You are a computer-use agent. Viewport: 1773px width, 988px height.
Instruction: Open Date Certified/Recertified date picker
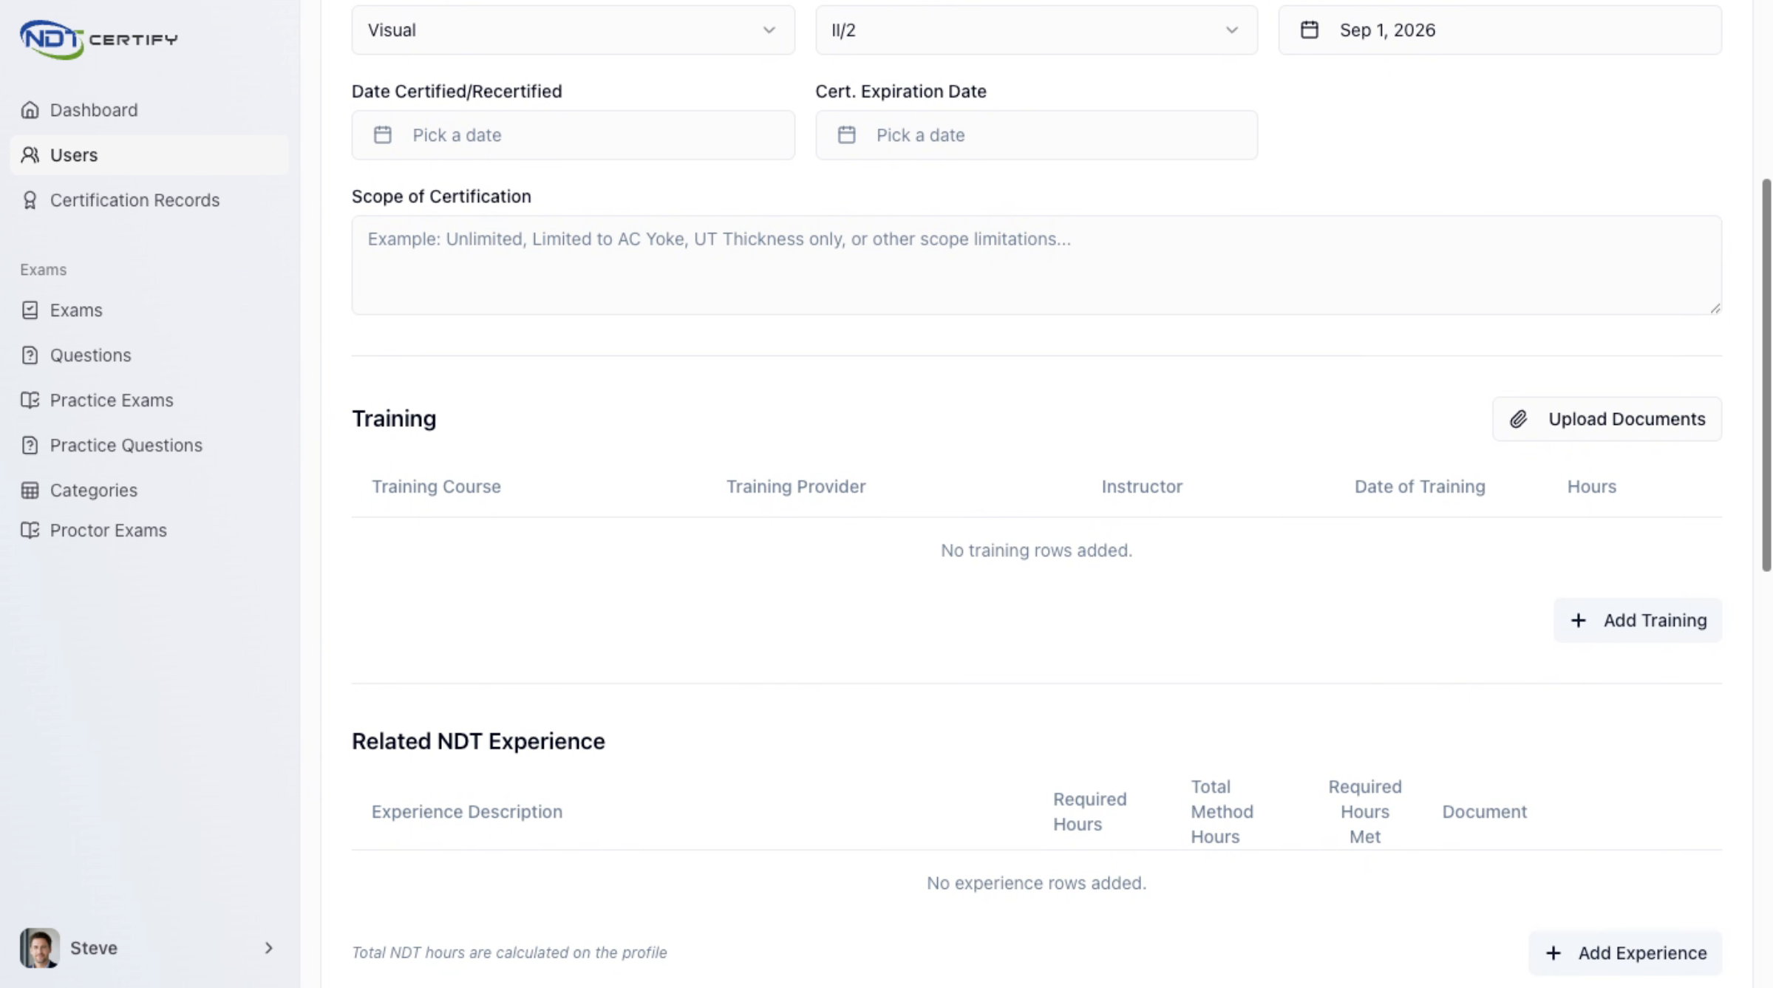pyautogui.click(x=573, y=134)
